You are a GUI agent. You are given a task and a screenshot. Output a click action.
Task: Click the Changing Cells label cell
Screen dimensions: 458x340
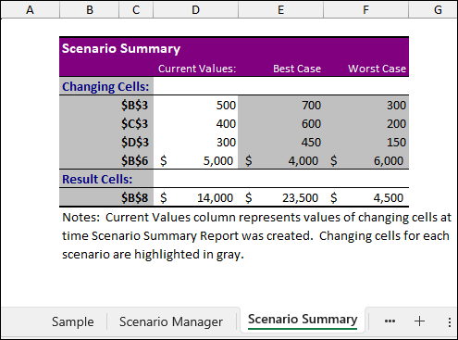coord(106,86)
